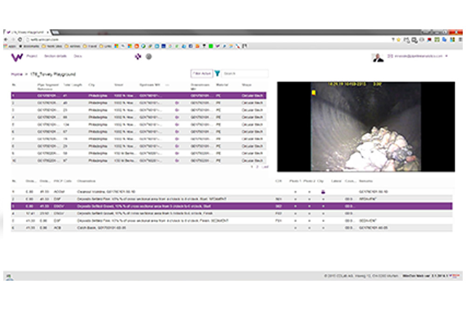Viewport: 466px width, 310px height.
Task: Go to page 2 of sections table
Action: [257, 166]
